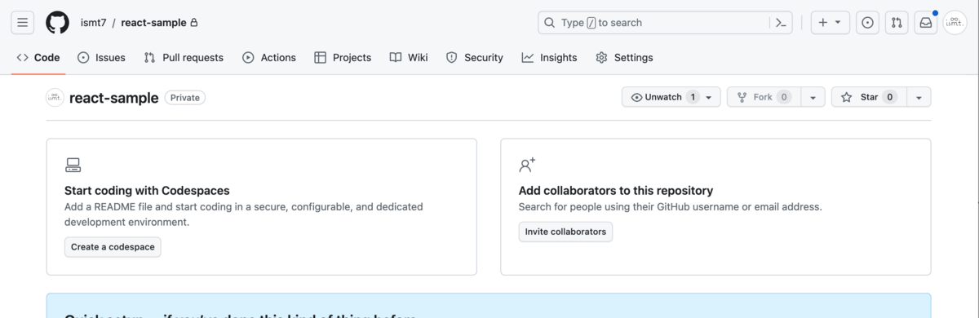The height and width of the screenshot is (318, 979).
Task: Click the GitHub Octocat logo
Action: 57,23
